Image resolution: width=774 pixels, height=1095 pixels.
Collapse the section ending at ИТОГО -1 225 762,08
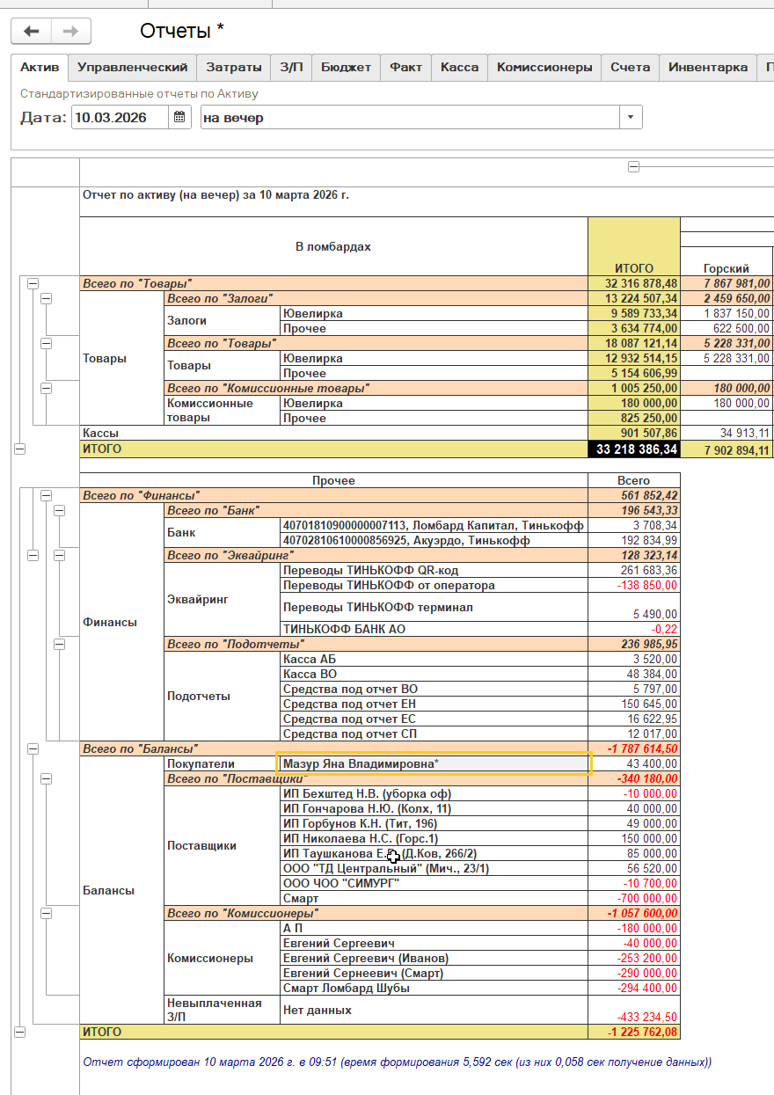tap(19, 1032)
